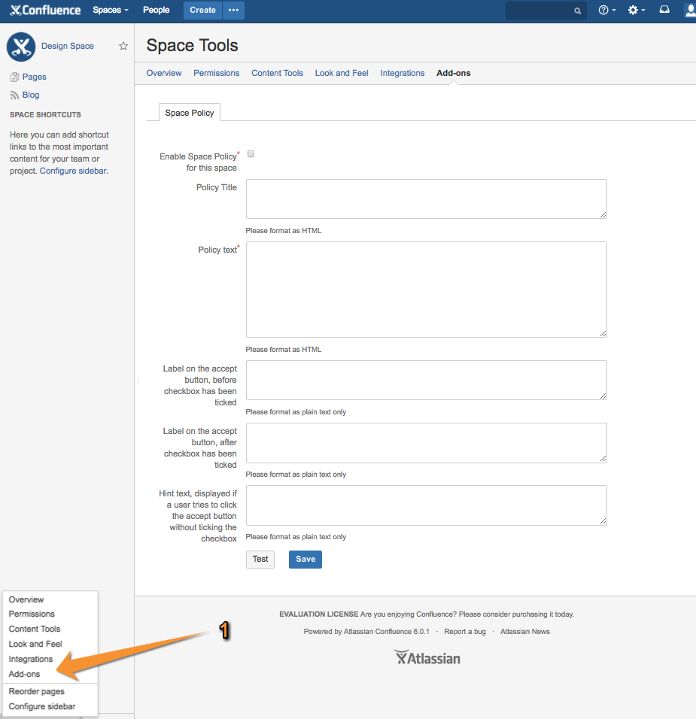This screenshot has height=719, width=696.
Task: Open Pages from the sidebar
Action: (34, 77)
